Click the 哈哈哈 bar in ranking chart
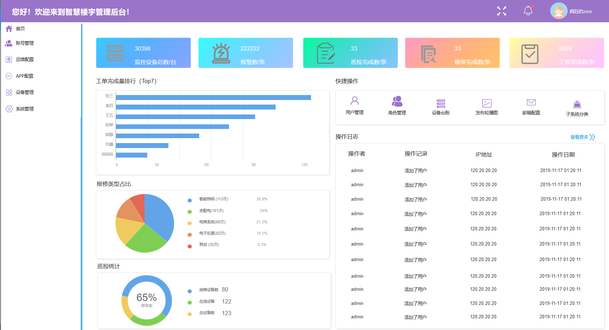 click(132, 155)
